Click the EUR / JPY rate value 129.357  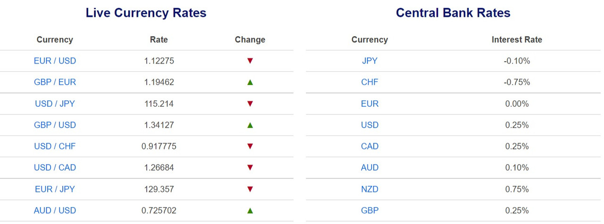159,189
